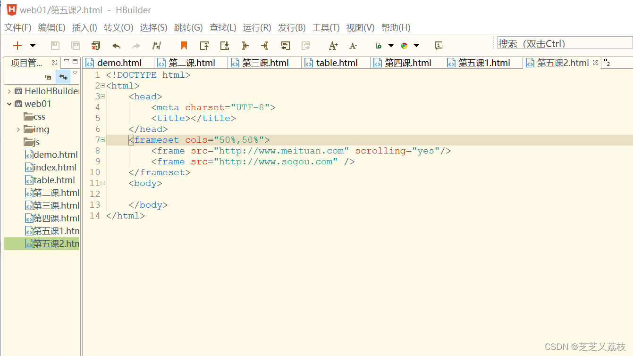Open the dropdown arrow beside the New icon
Screen dimensions: 633x356
(x=33, y=46)
